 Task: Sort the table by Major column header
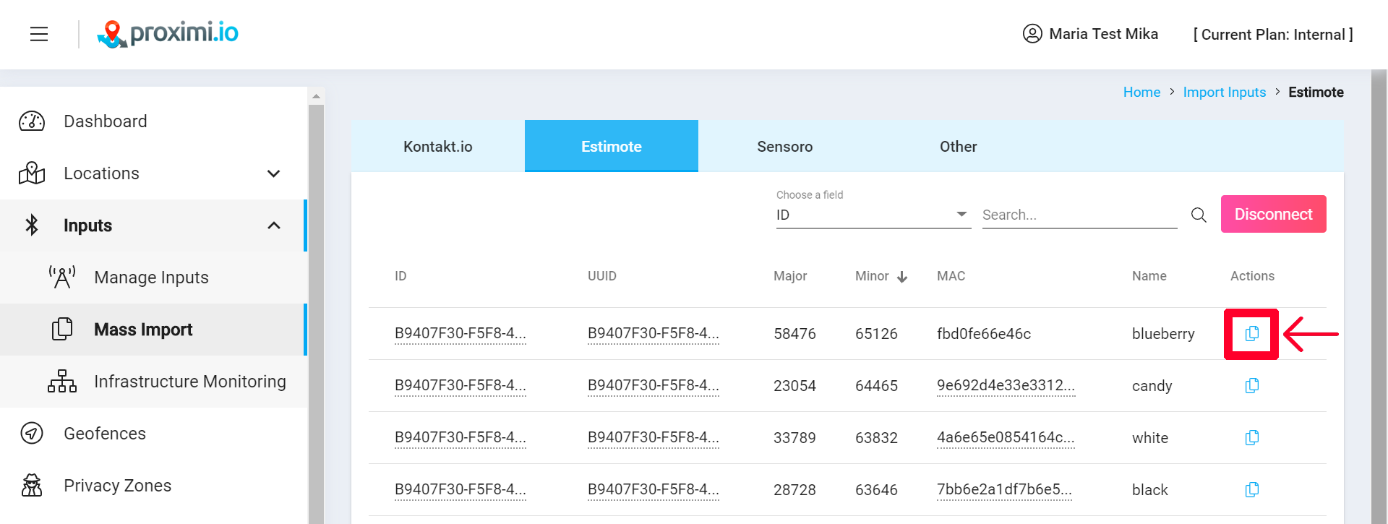pos(790,276)
